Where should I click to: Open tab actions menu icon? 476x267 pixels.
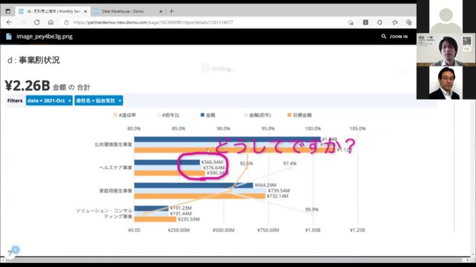pos(8,12)
